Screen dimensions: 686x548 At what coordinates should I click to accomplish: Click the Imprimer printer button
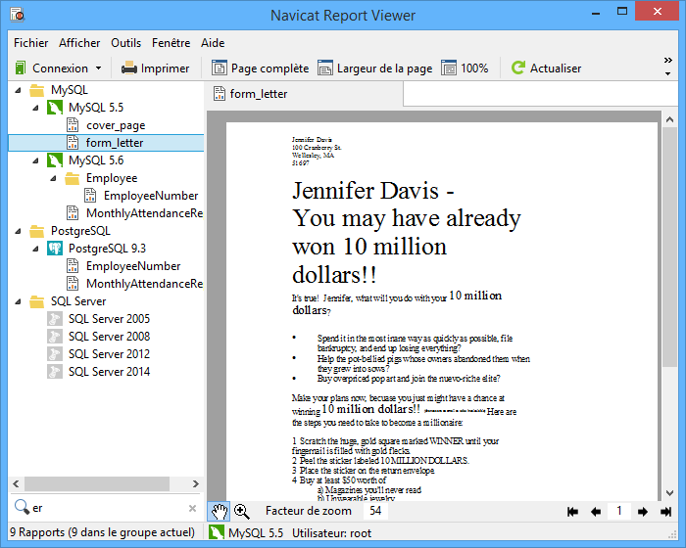tap(155, 68)
